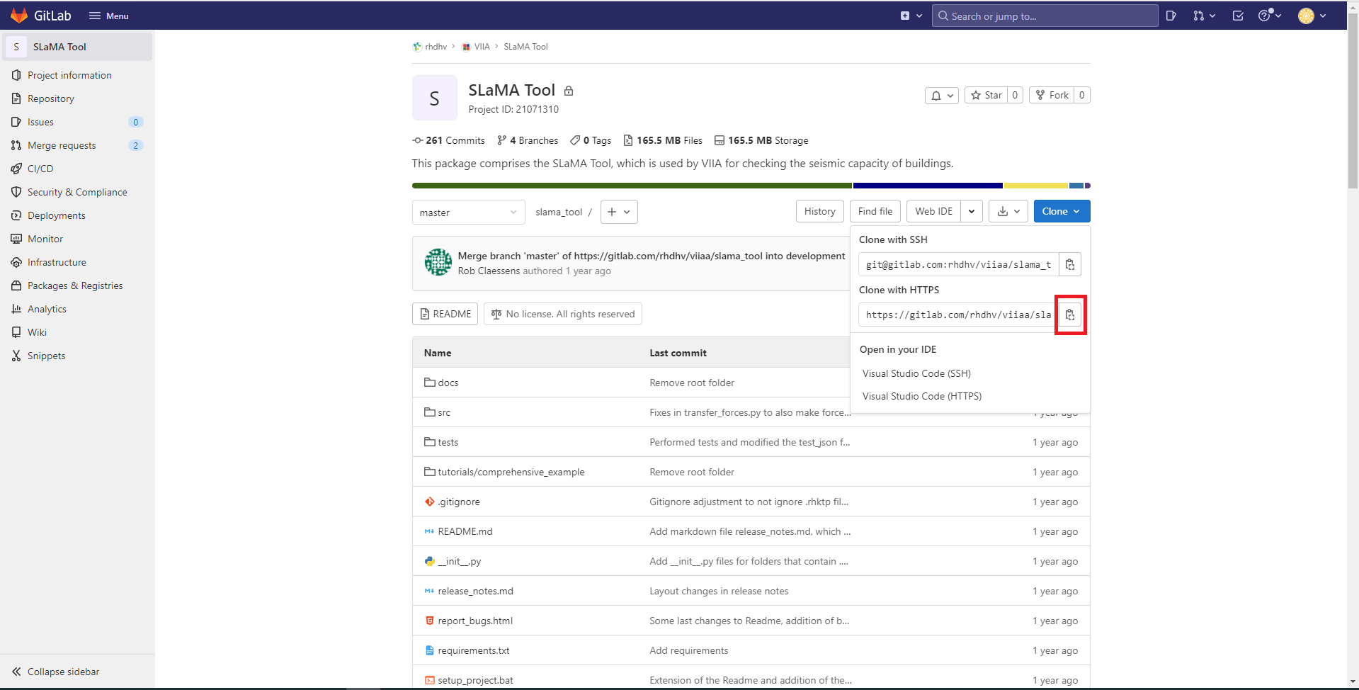The image size is (1359, 690).
Task: Copy the HTTPS clone URL
Action: 1070,315
